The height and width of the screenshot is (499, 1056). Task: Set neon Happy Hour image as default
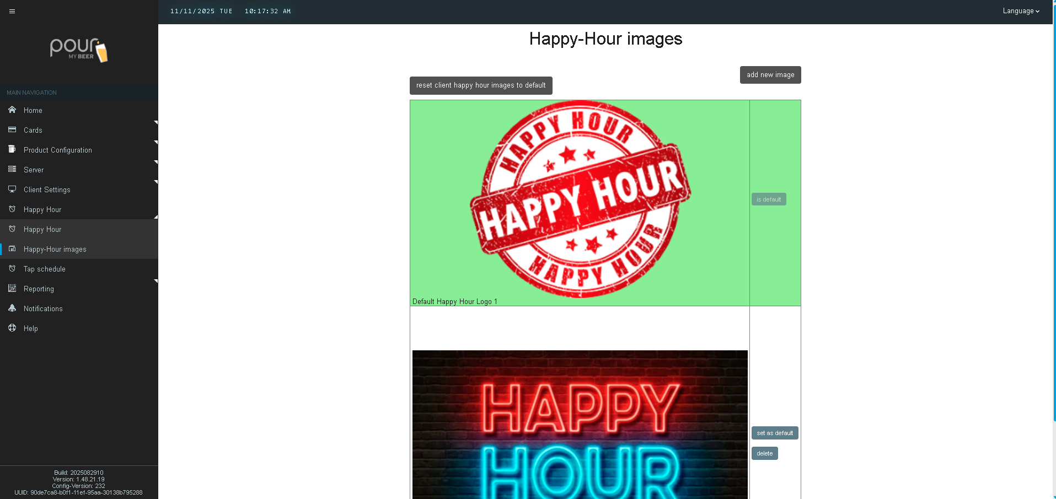coord(774,433)
